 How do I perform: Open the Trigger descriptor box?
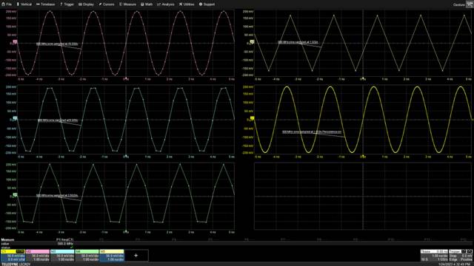click(x=461, y=256)
